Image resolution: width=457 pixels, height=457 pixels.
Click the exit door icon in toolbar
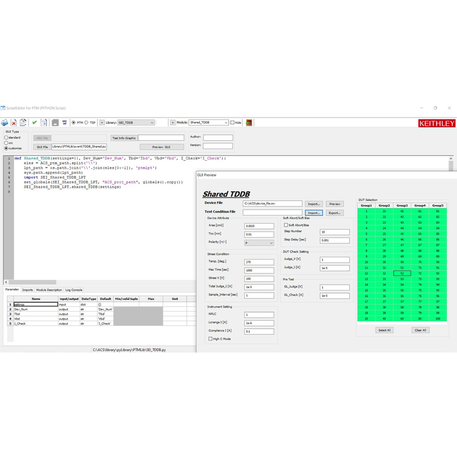point(249,122)
